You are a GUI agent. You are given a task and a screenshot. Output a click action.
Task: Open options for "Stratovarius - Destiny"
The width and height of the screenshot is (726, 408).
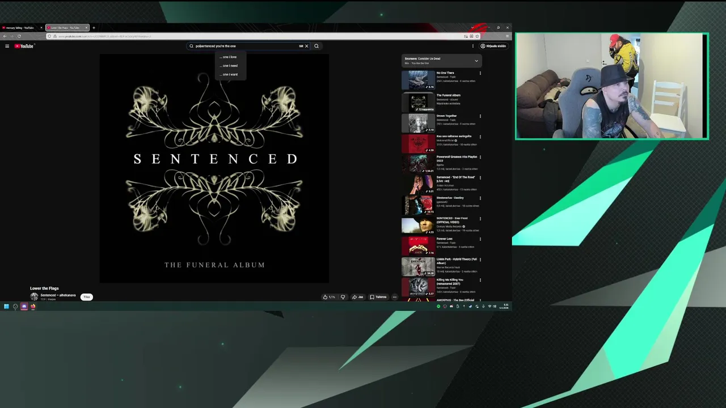(480, 198)
